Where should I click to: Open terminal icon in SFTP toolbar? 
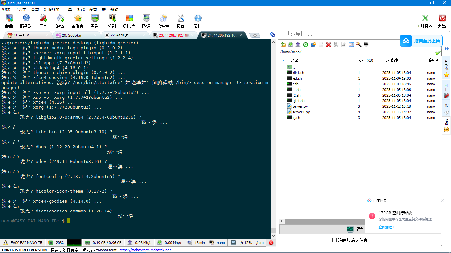pyautogui.click(x=366, y=45)
